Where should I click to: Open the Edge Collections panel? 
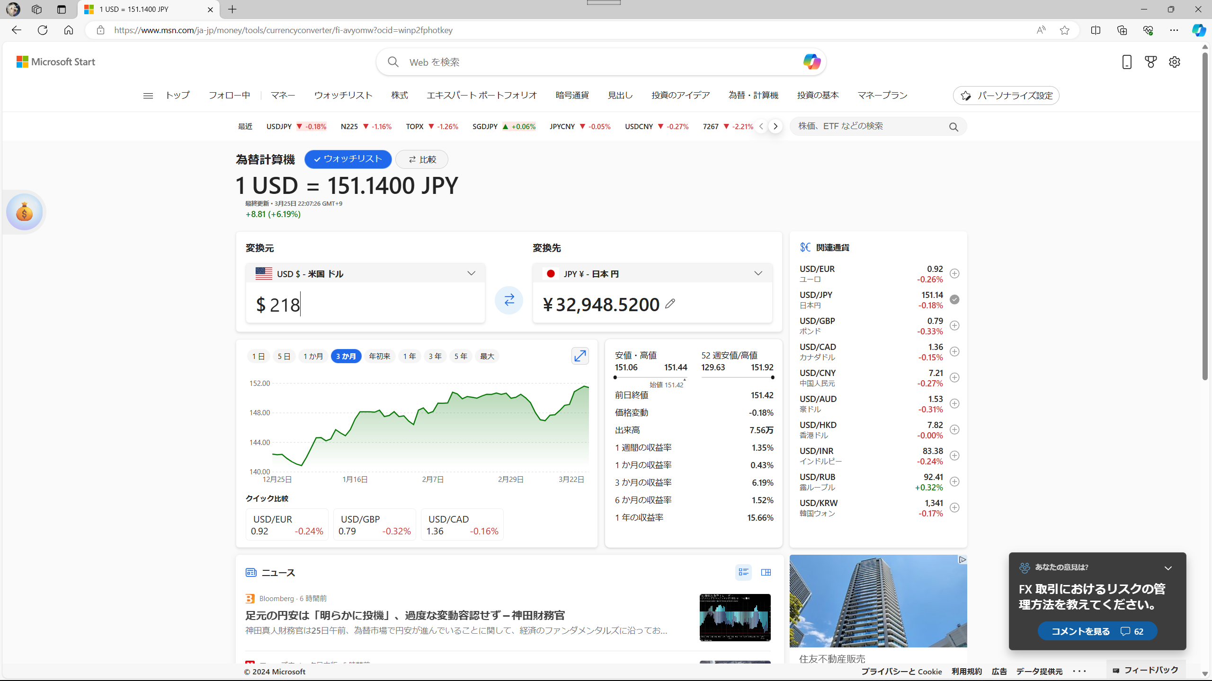[1122, 30]
